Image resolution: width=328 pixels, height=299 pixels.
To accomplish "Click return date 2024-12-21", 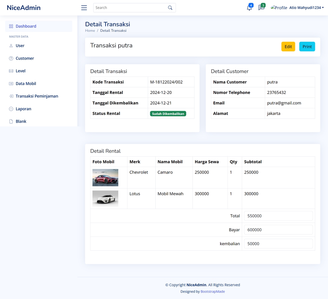I will pos(161,103).
